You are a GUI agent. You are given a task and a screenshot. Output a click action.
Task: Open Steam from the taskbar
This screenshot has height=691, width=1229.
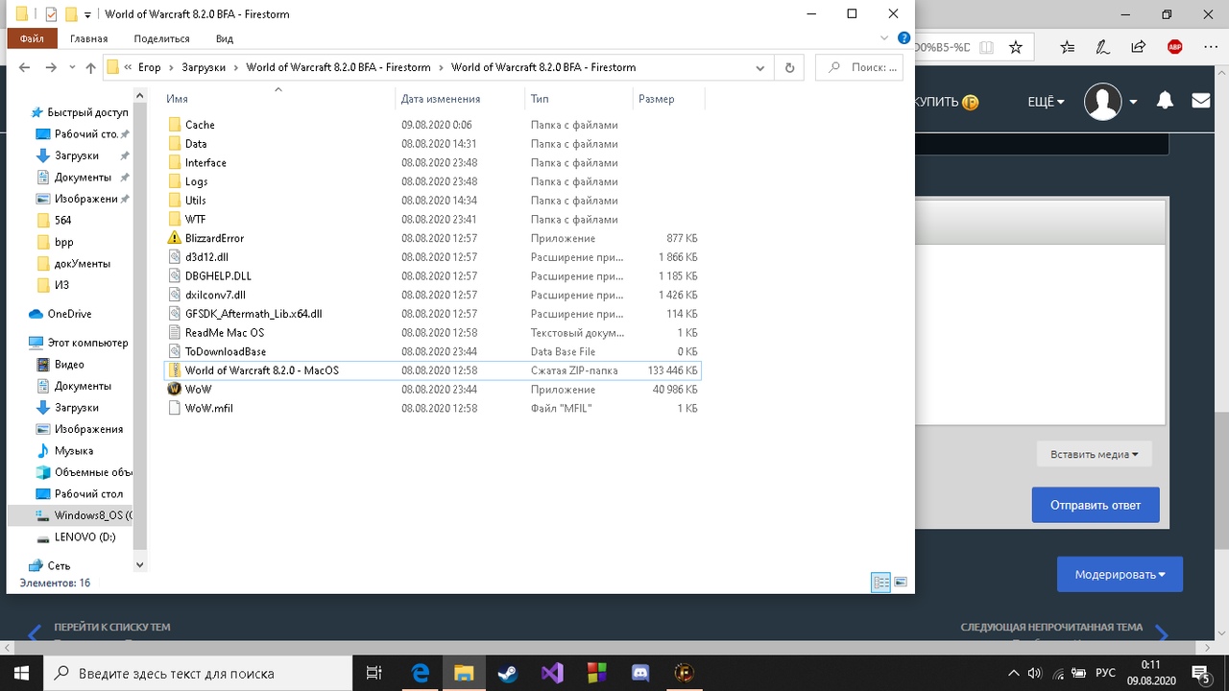(x=508, y=673)
